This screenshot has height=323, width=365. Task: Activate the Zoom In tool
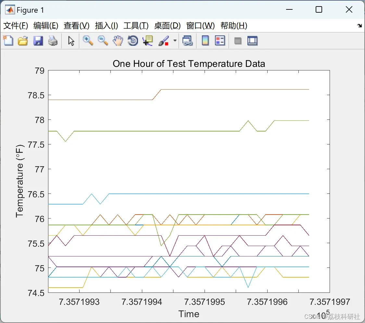tap(88, 41)
